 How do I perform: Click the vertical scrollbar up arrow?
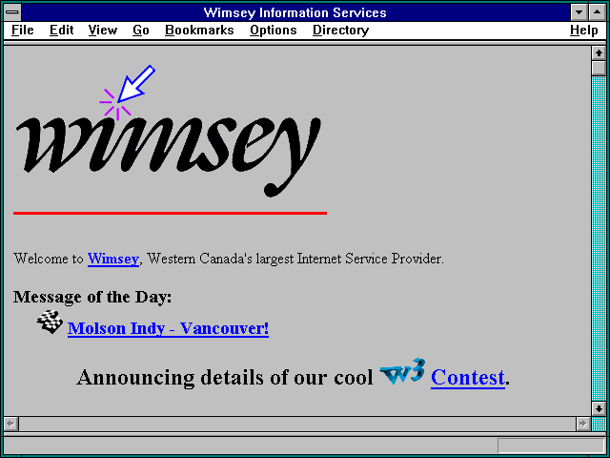(599, 53)
